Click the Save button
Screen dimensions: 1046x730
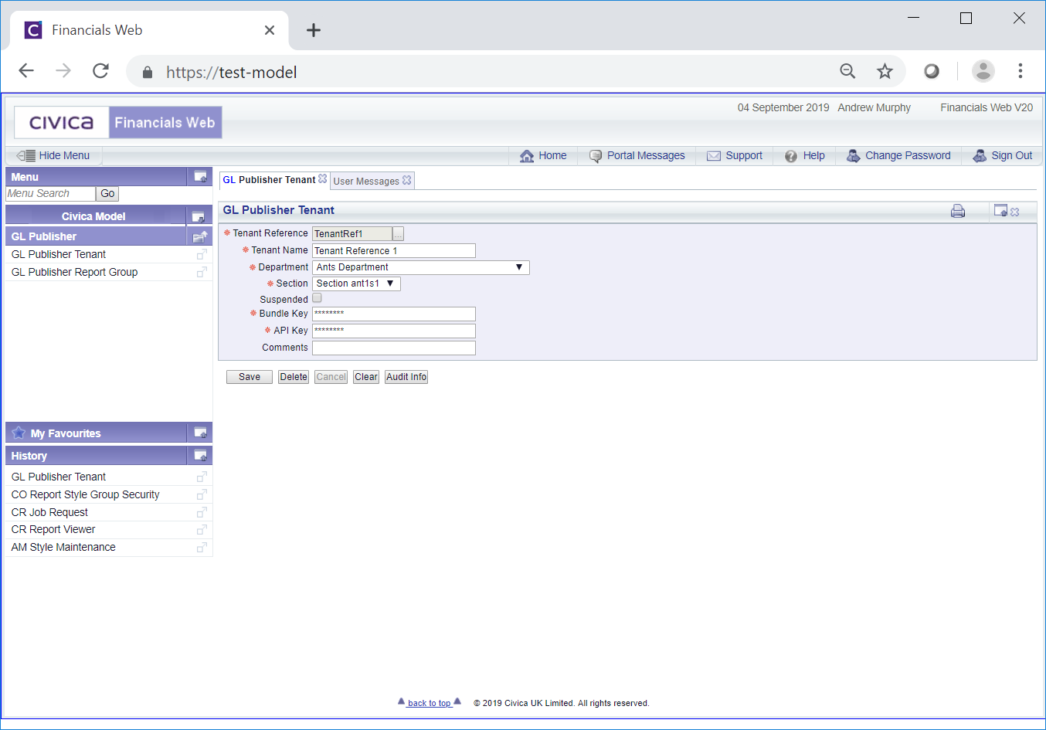point(250,377)
